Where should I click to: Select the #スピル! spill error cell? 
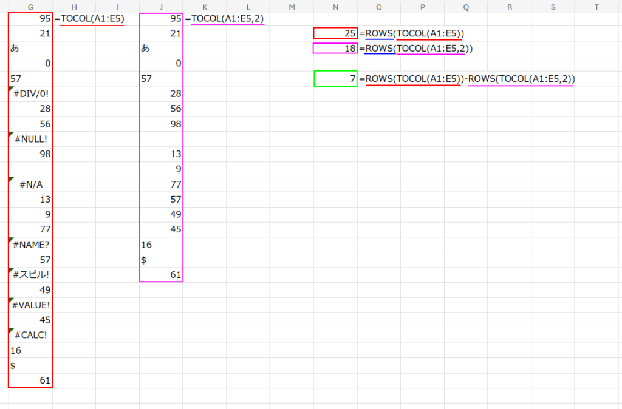click(30, 274)
